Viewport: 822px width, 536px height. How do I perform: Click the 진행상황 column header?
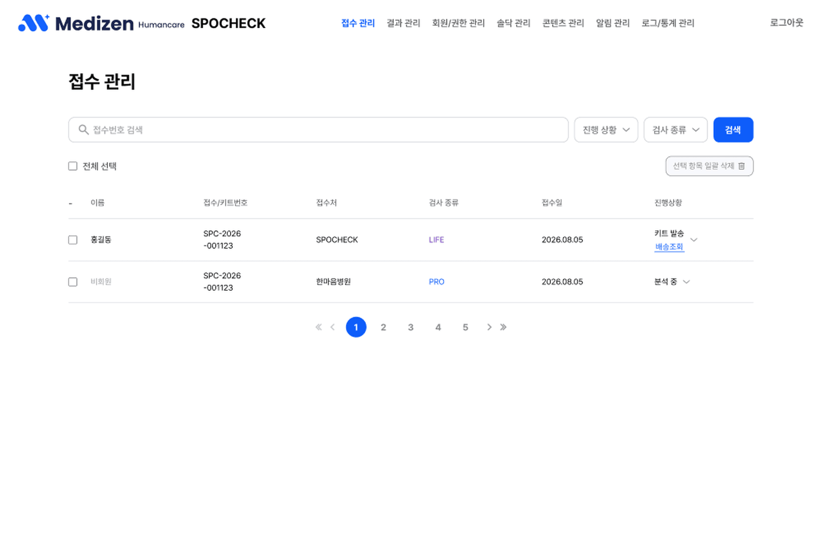pos(668,203)
